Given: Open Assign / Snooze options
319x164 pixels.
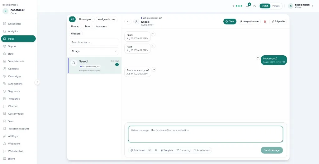Looking at the screenshot, I should tap(249, 21).
